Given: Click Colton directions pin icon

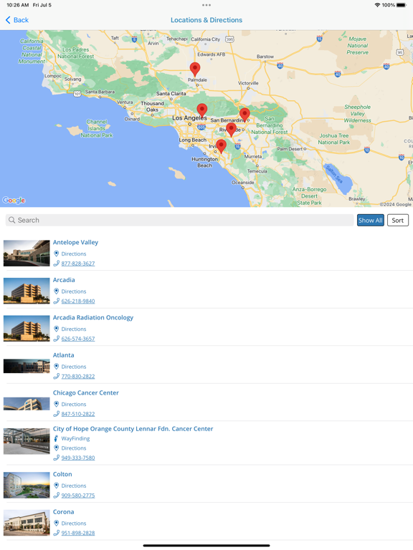Looking at the screenshot, I should click(x=56, y=486).
